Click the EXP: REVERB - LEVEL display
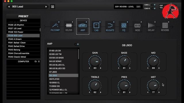Viewport: 184px width, 103px height. pos(128,7)
